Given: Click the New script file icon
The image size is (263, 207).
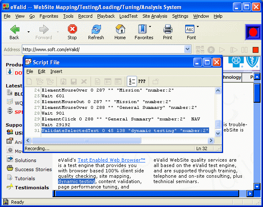Looking at the screenshot, I should tap(29, 82).
